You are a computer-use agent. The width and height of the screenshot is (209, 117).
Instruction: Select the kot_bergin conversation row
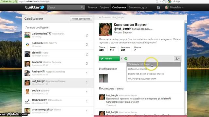click(58, 83)
